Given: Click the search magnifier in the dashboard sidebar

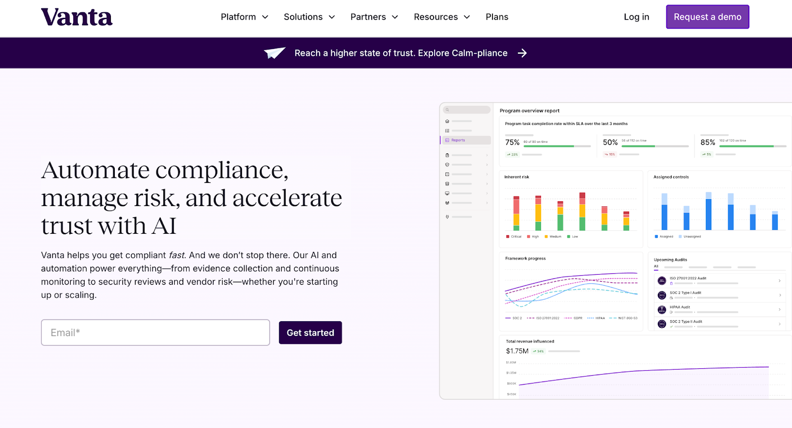Looking at the screenshot, I should tap(447, 110).
